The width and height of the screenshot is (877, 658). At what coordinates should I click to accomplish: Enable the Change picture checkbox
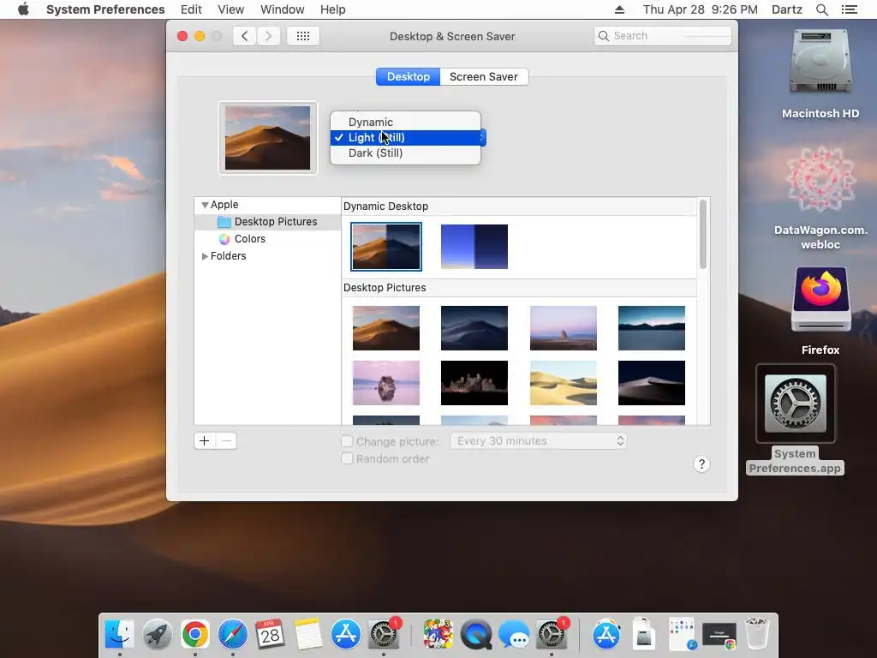(347, 441)
